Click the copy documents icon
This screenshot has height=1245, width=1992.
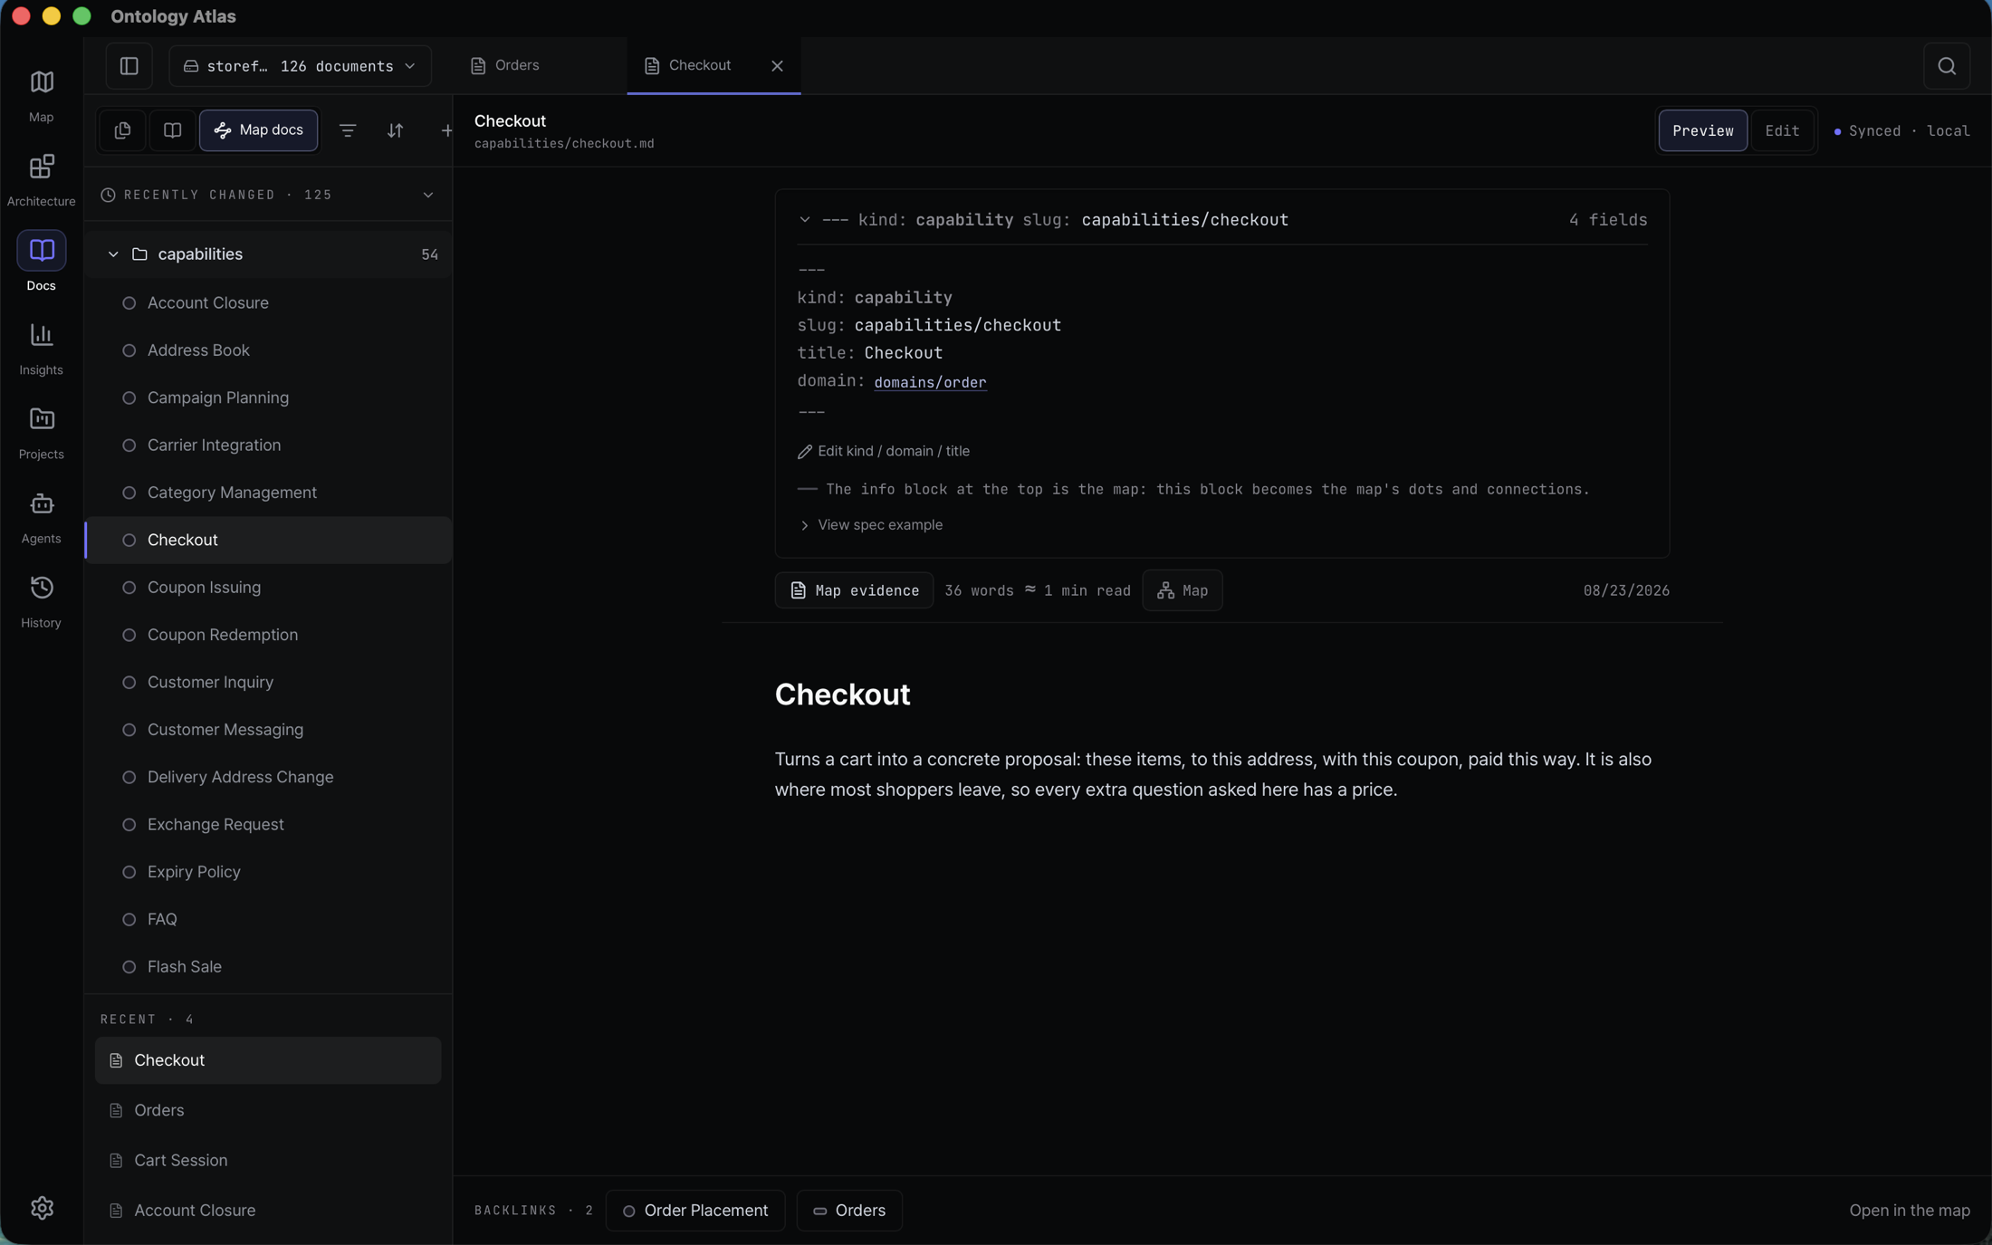tap(122, 130)
